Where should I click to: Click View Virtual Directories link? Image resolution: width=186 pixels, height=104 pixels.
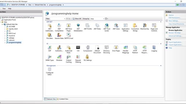pos(176,24)
